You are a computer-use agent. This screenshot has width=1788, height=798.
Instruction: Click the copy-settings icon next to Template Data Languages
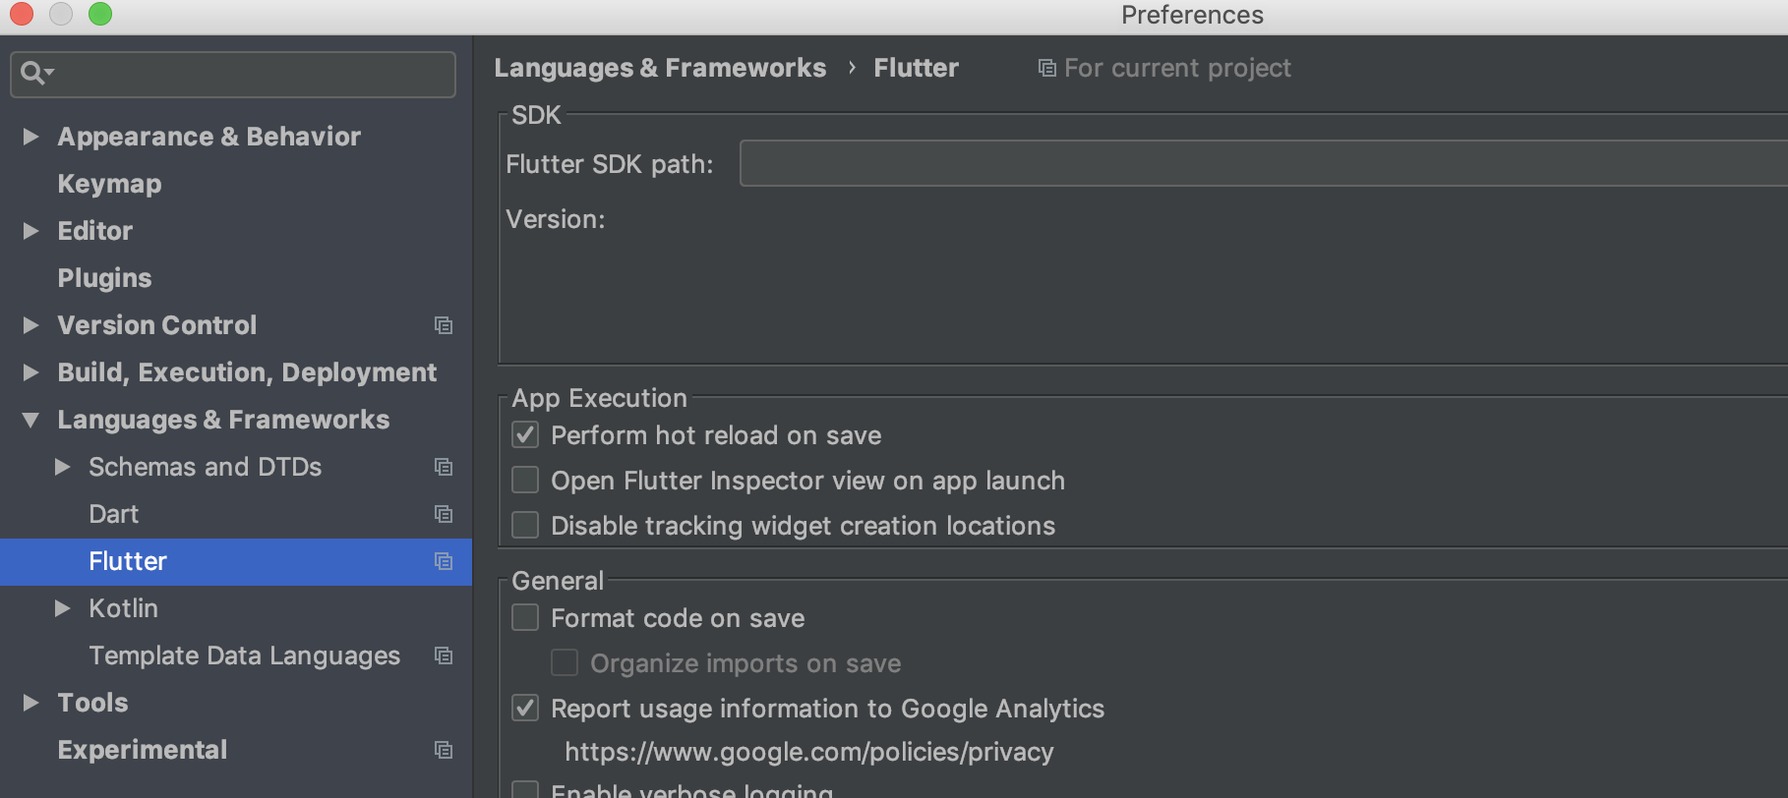click(444, 655)
